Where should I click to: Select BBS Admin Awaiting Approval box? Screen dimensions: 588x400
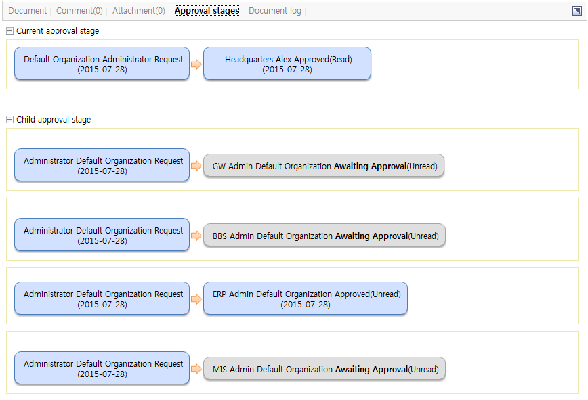(x=324, y=236)
